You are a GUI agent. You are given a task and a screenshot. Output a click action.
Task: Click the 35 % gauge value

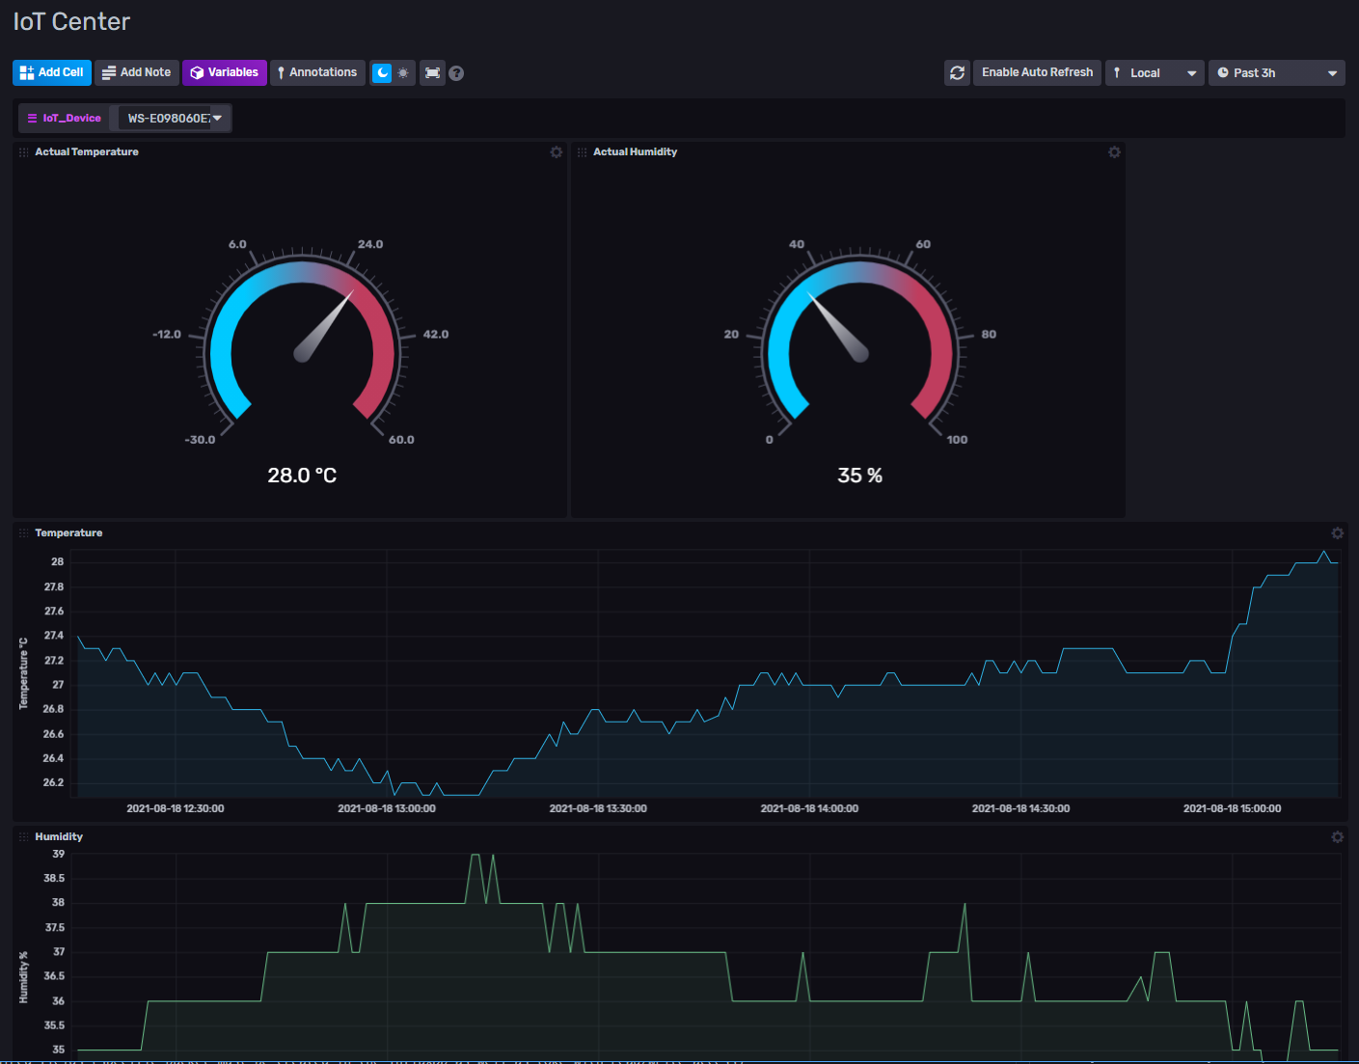(x=859, y=476)
